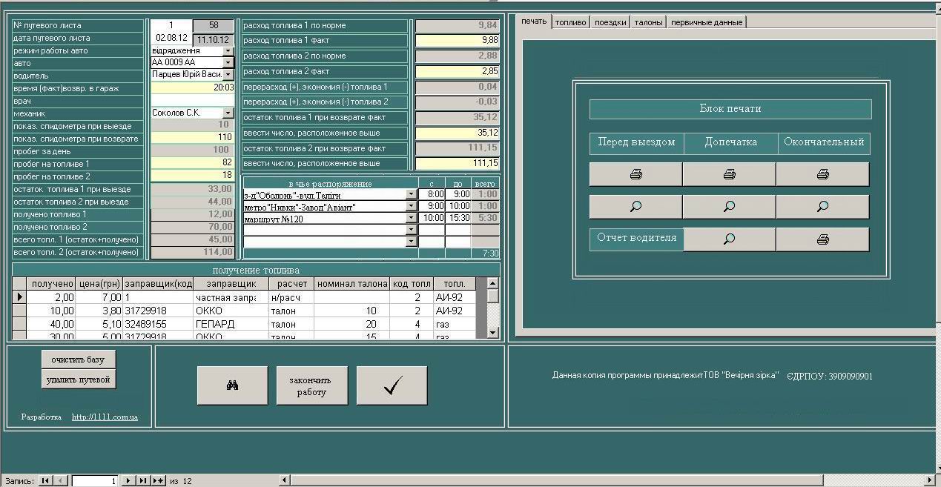The width and height of the screenshot is (941, 487).
Task: Edit время возвр. в гараж field 20:03
Action: tap(193, 87)
